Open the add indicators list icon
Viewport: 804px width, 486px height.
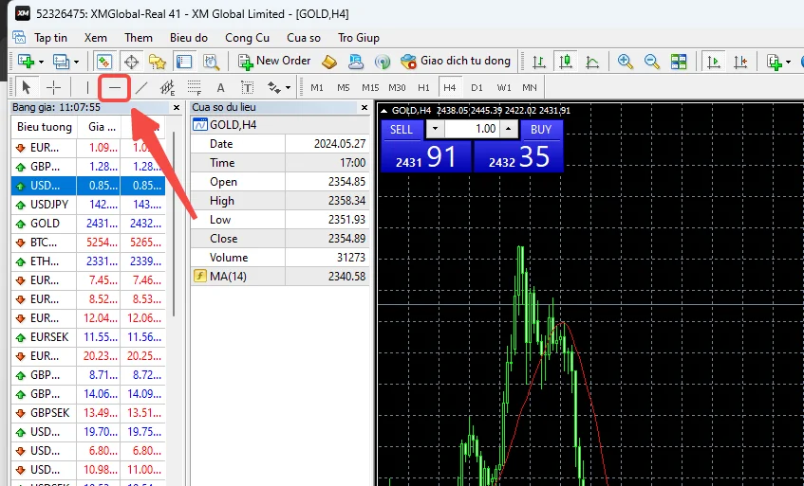coord(775,62)
